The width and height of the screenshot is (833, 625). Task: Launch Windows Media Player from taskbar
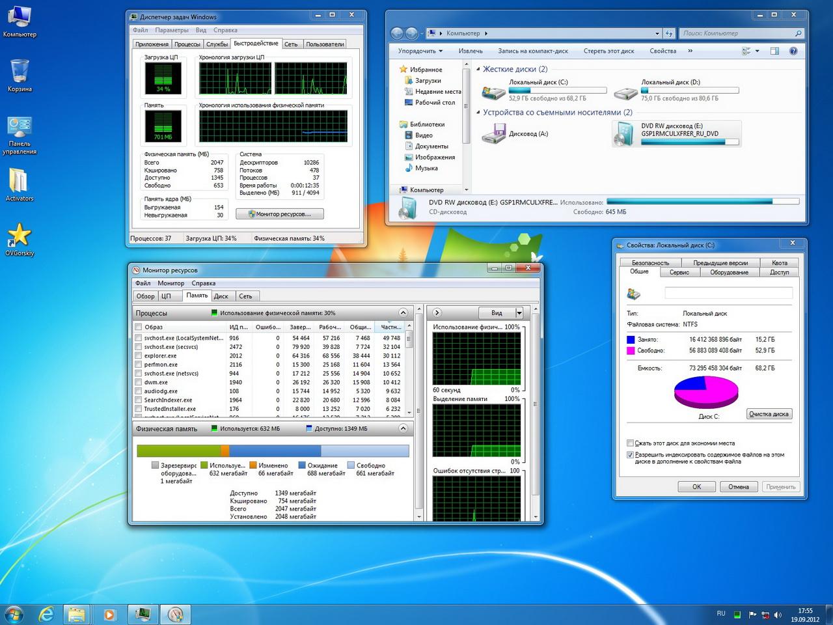coord(109,613)
